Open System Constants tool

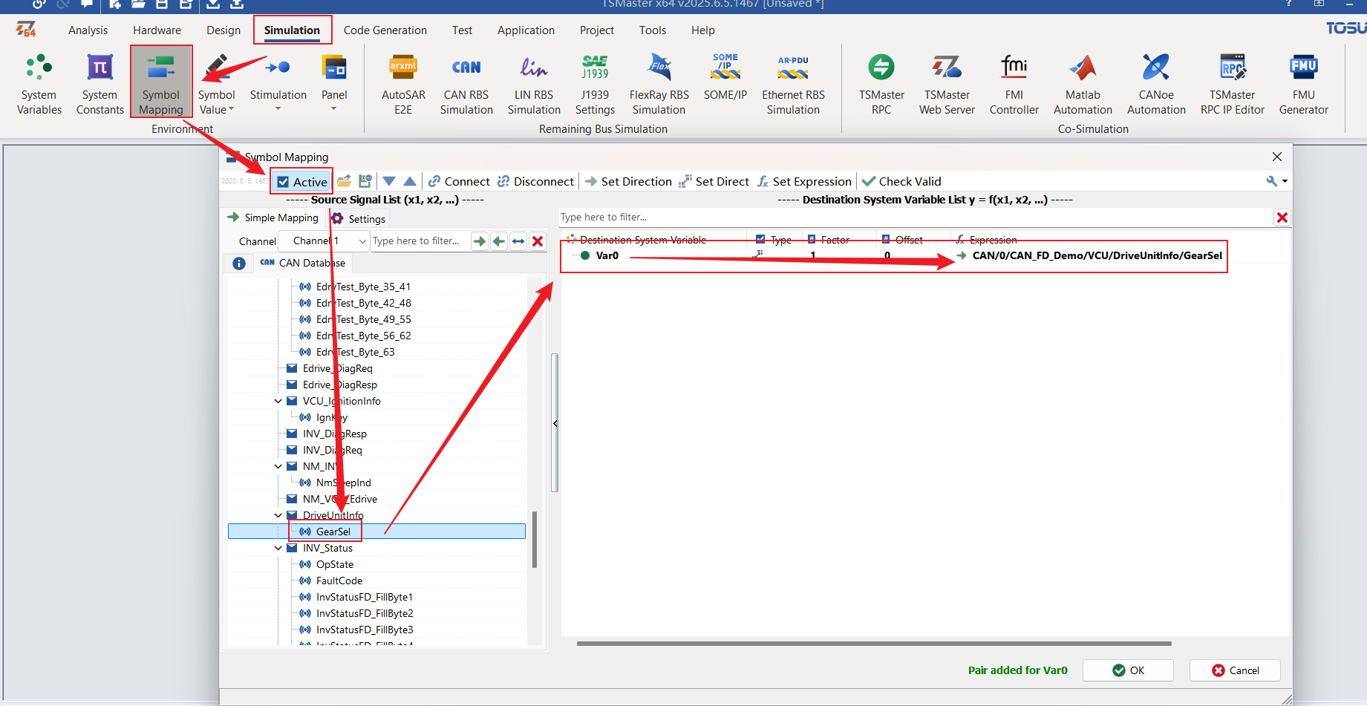100,83
